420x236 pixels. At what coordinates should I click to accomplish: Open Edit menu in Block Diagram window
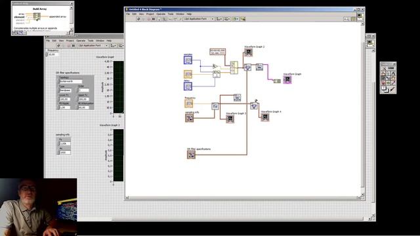point(135,14)
